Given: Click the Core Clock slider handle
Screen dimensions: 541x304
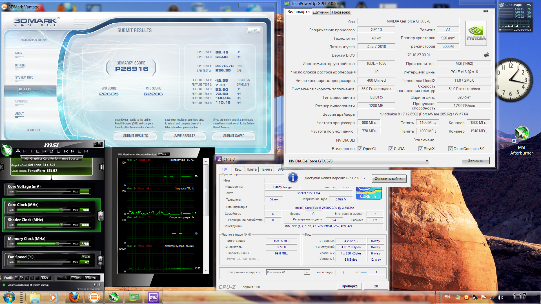Looking at the screenshot, I should pos(61,210).
